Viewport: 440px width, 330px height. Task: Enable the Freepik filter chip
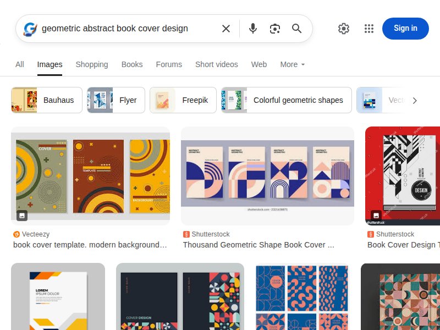(183, 100)
